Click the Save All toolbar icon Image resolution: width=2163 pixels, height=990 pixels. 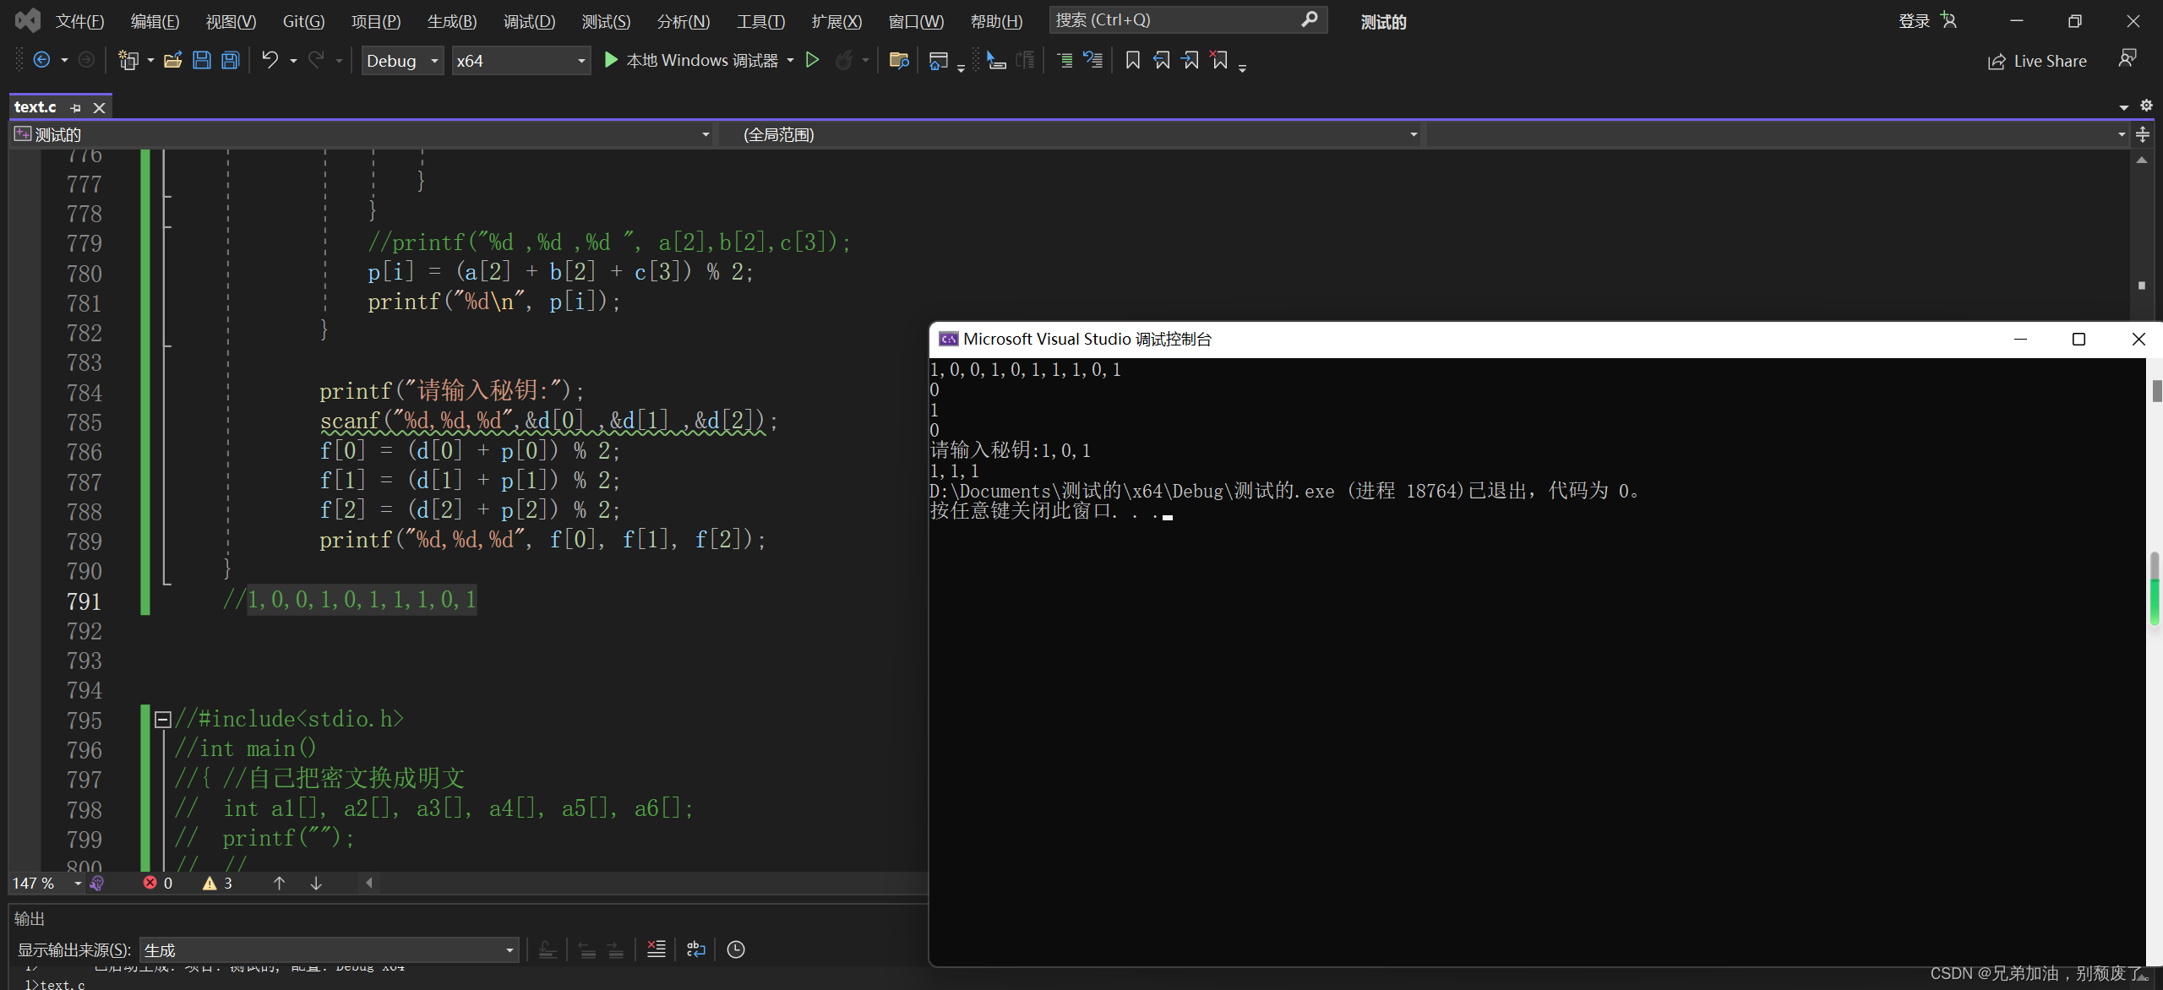pos(230,60)
